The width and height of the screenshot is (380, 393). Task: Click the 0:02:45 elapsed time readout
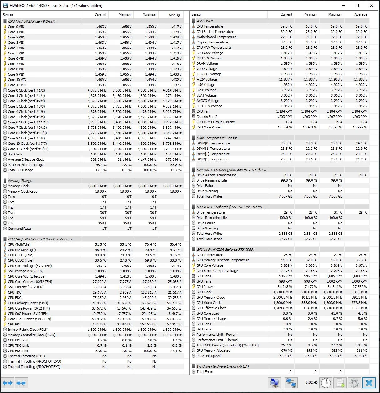point(312,382)
